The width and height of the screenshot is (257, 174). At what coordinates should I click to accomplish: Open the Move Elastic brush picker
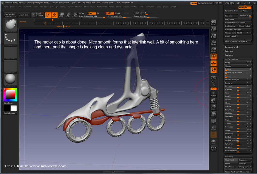click(10, 26)
